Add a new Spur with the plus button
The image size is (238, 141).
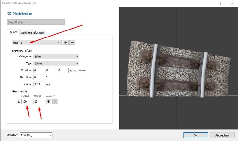coord(66,43)
